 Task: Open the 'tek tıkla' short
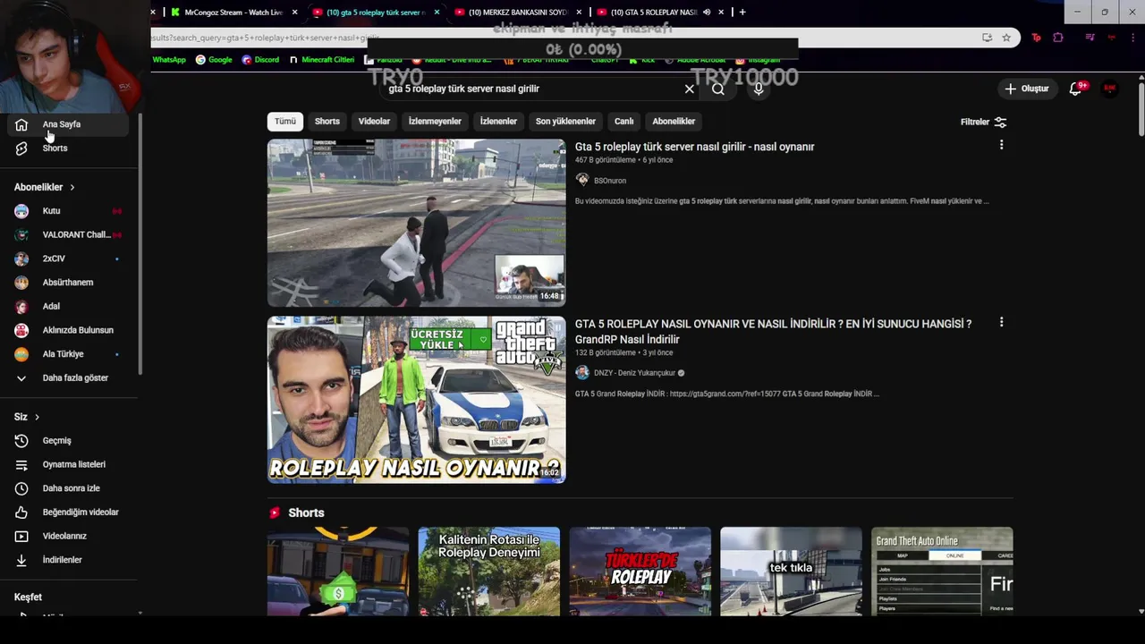click(791, 572)
